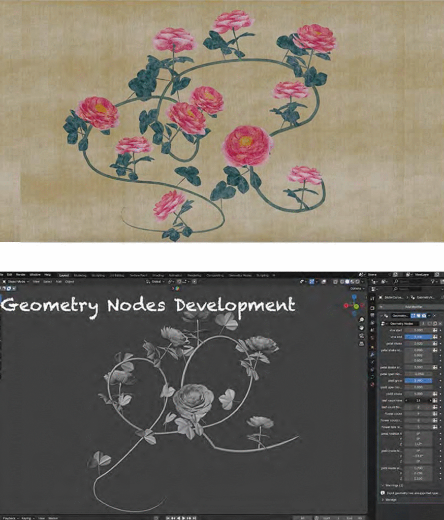Open the Playback popover in timeline
Viewport: 444px width, 520px height.
tap(10, 518)
